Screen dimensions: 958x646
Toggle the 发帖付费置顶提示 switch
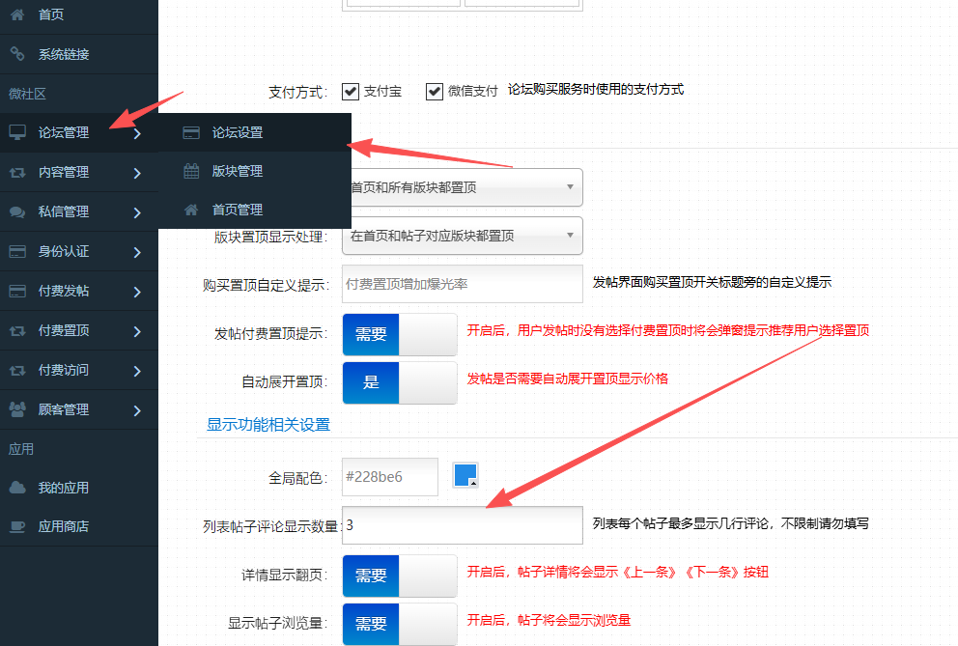click(x=399, y=334)
